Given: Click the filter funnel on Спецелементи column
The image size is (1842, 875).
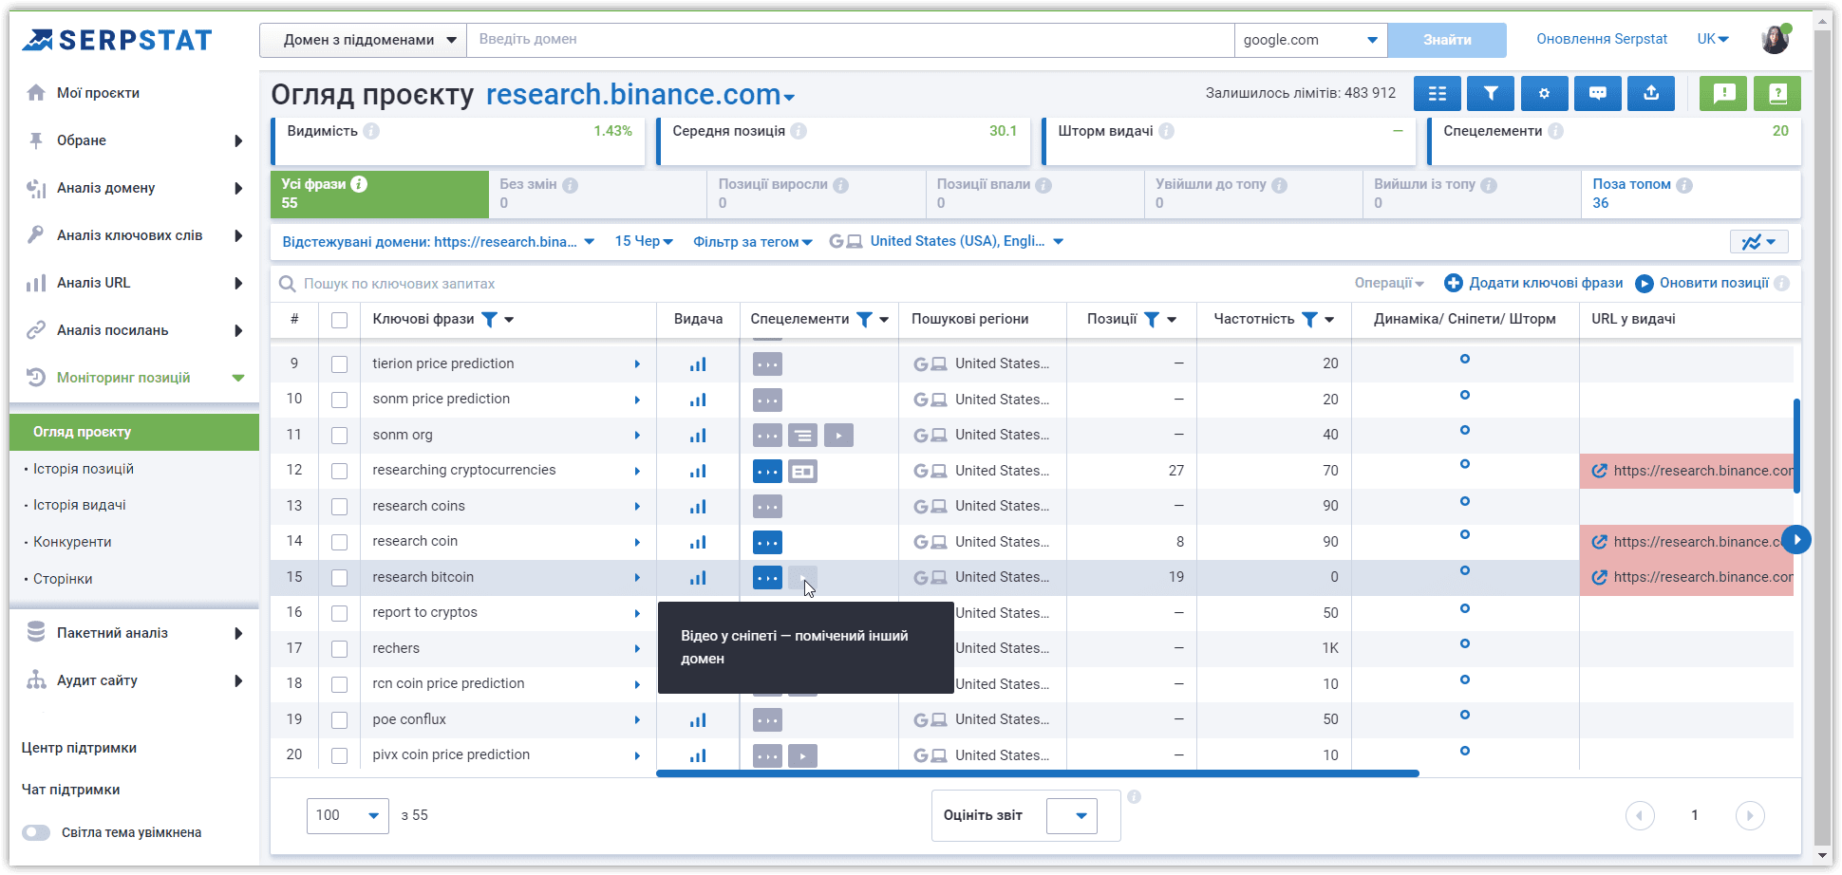Looking at the screenshot, I should coord(864,320).
